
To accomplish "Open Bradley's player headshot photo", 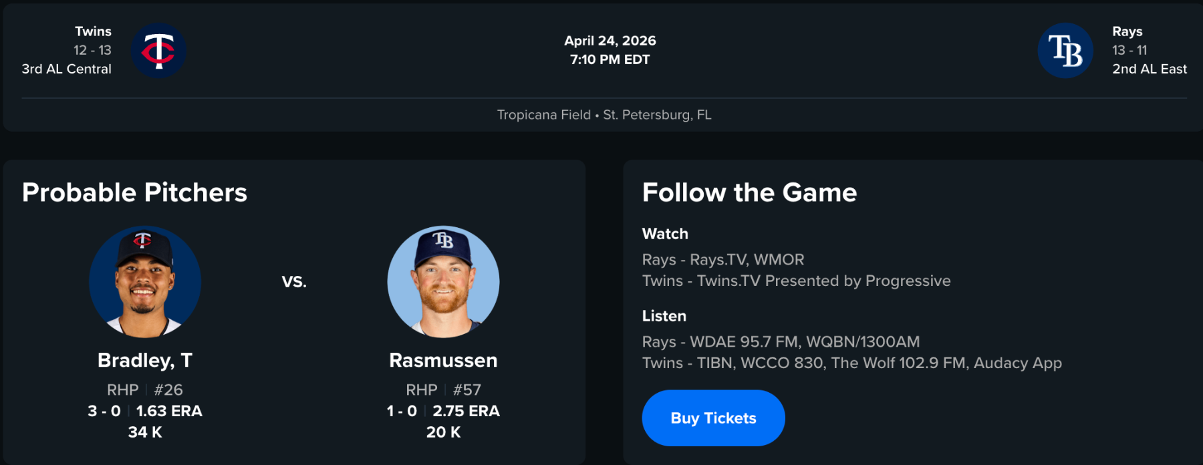I will click(145, 281).
